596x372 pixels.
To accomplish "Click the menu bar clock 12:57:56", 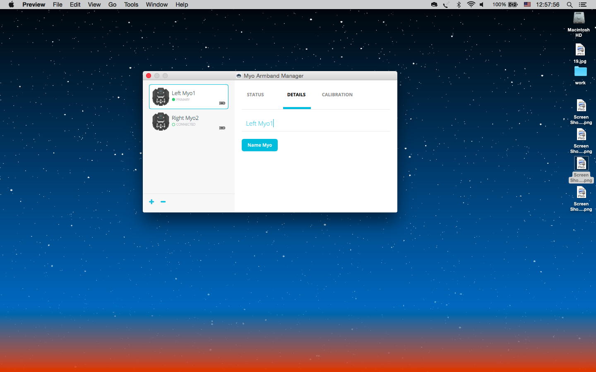I will pyautogui.click(x=548, y=5).
